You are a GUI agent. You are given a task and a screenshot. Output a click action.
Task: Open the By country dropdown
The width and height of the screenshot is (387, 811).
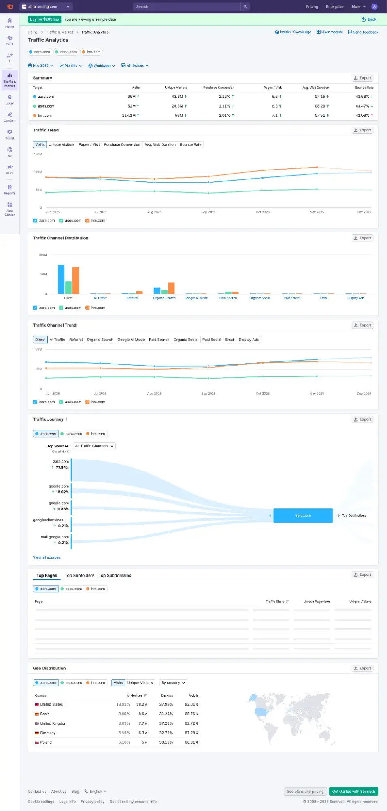point(173,683)
